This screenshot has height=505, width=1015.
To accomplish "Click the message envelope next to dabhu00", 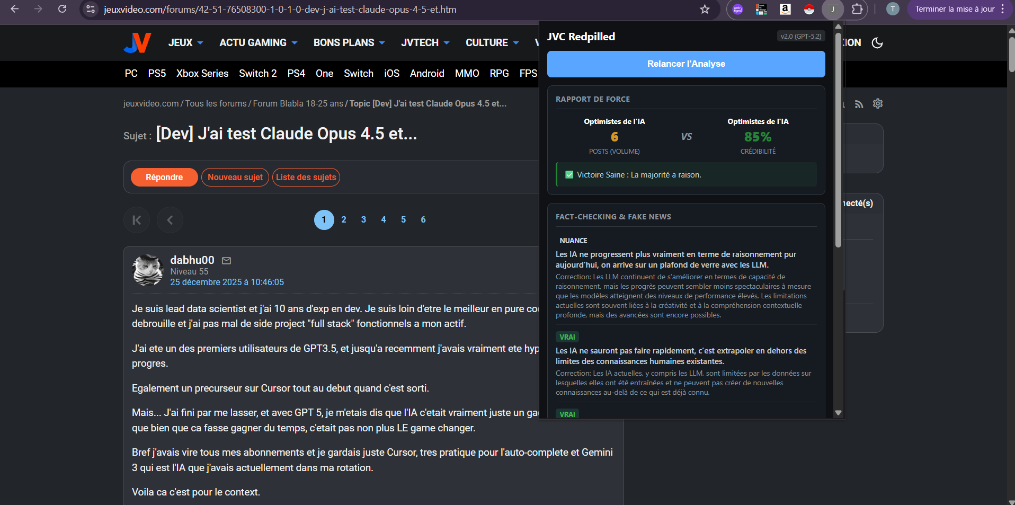I will tap(226, 261).
